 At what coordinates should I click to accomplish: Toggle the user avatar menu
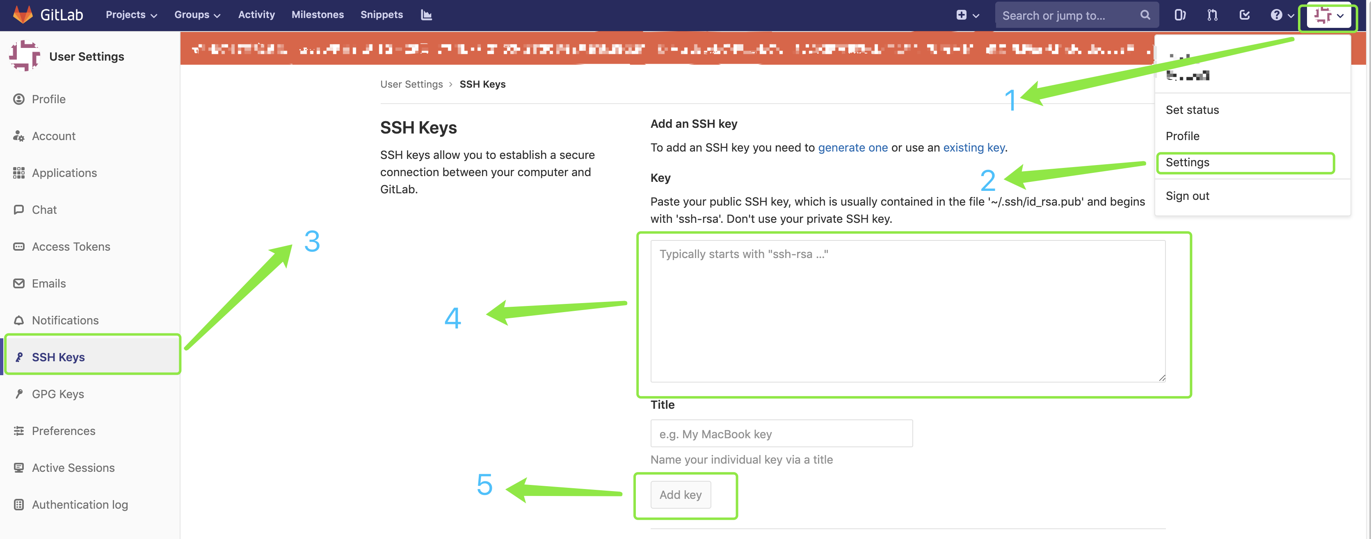point(1328,16)
